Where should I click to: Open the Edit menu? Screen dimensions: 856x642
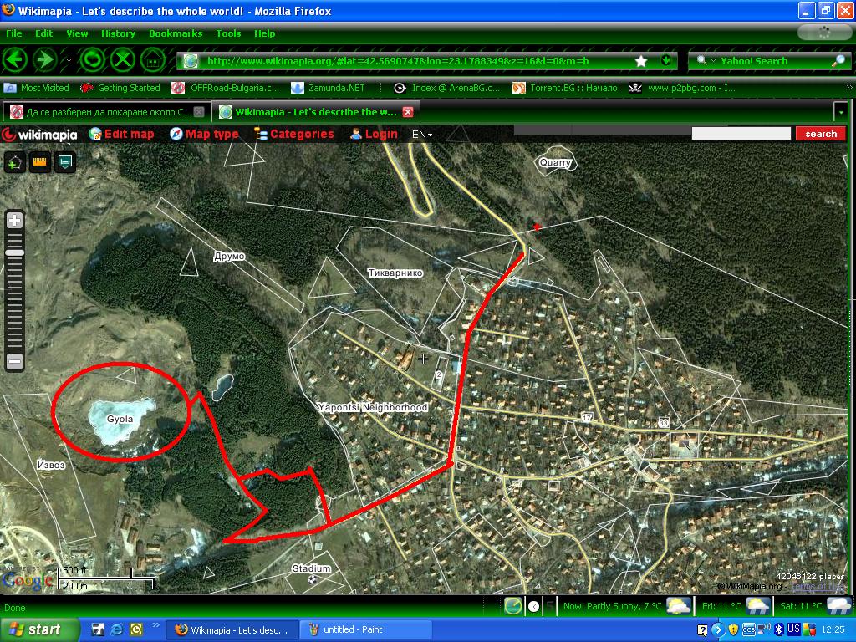[43, 33]
